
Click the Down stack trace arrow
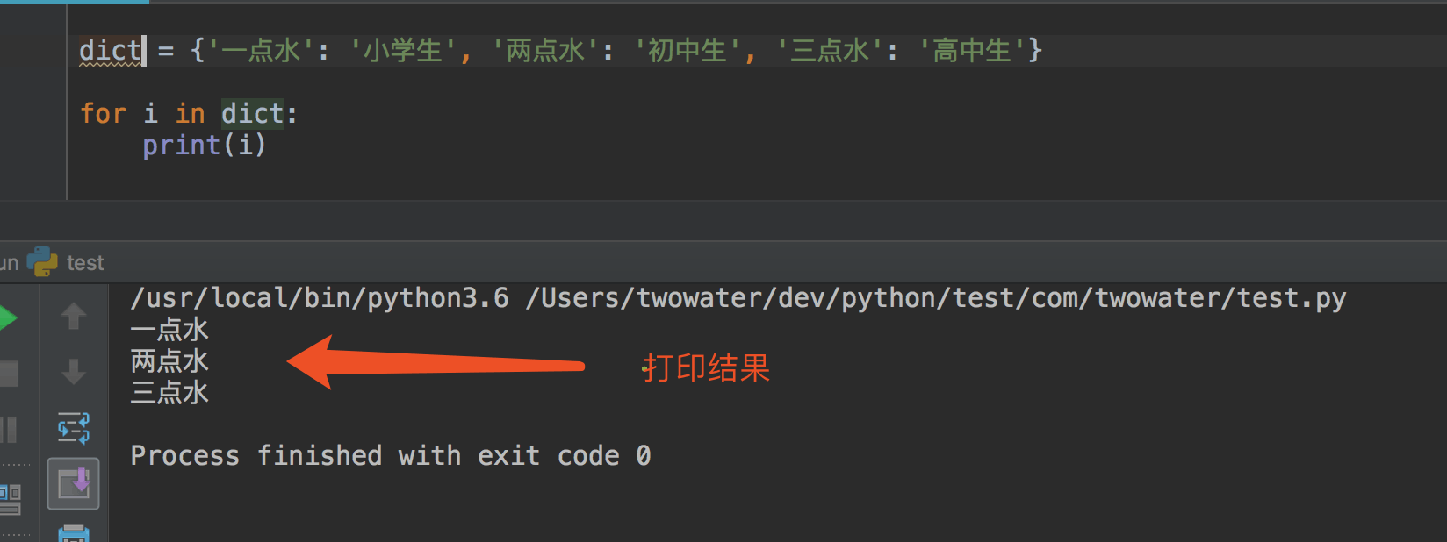tap(74, 372)
